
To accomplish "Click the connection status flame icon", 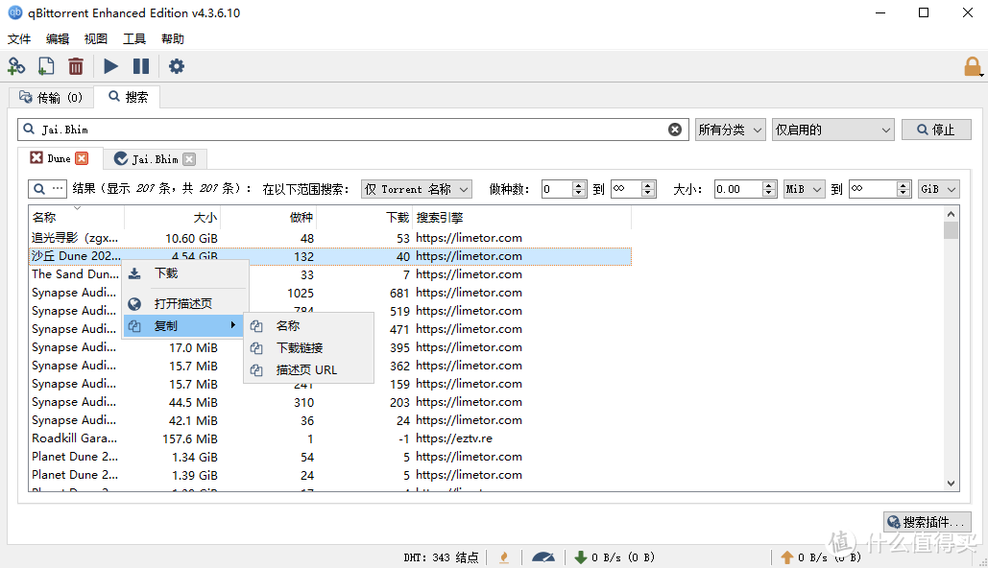I will 504,556.
